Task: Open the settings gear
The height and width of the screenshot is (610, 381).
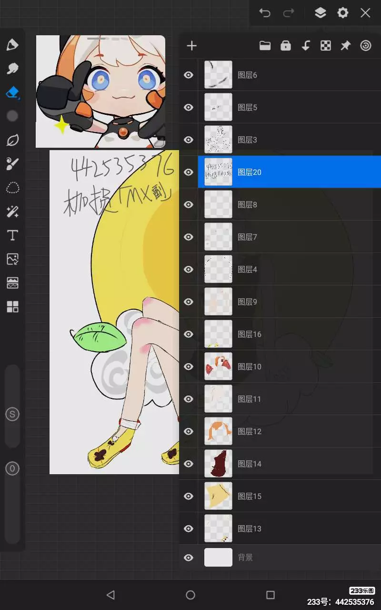Action: pos(343,13)
